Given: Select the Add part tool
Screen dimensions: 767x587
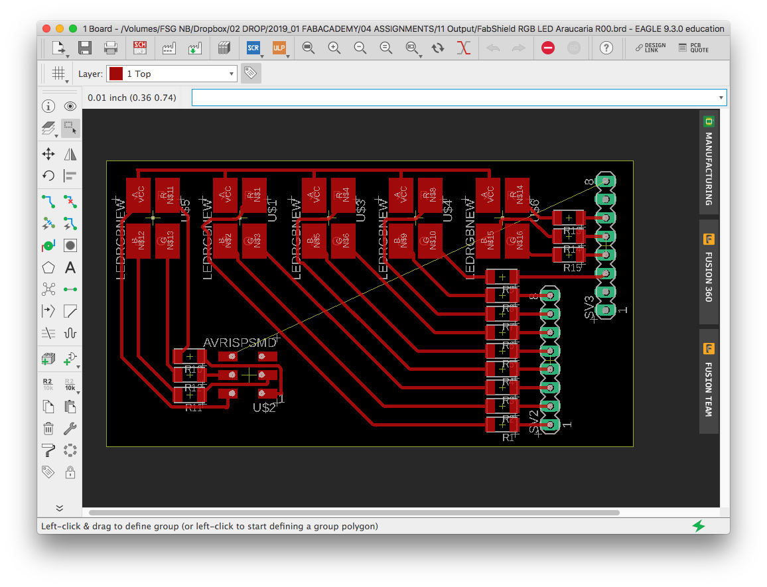Looking at the screenshot, I should tap(48, 359).
